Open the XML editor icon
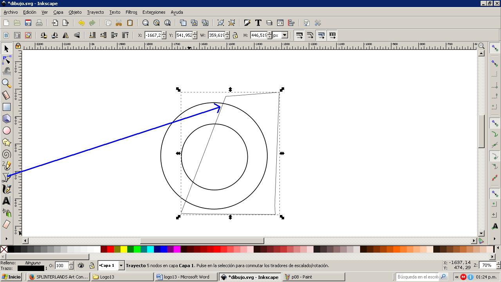 (x=280, y=23)
